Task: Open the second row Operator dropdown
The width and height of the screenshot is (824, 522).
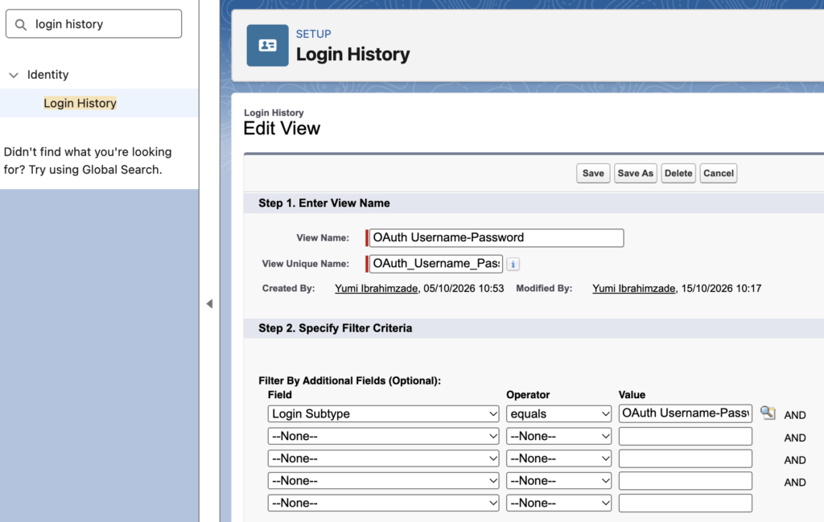Action: tap(558, 437)
